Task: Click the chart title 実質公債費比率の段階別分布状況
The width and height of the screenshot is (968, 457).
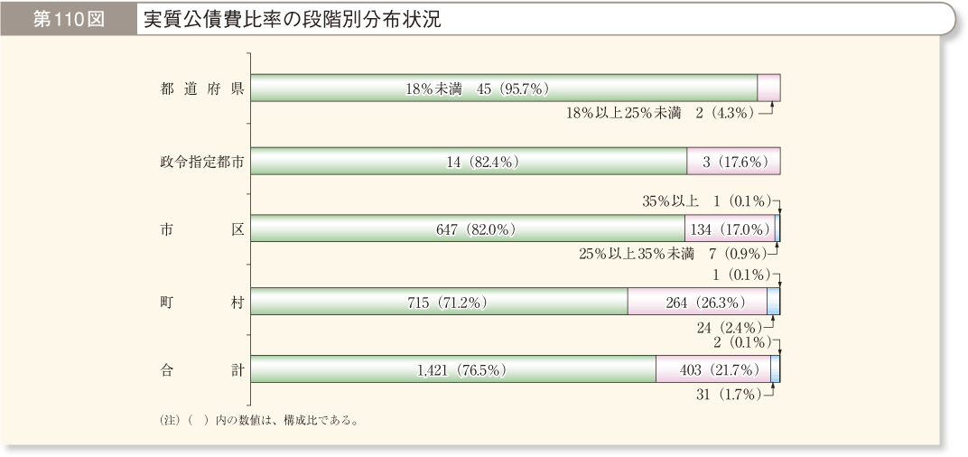Action: [292, 20]
